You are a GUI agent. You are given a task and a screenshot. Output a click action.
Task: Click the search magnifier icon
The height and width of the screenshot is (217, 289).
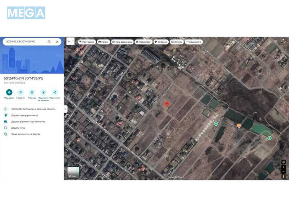(x=49, y=42)
